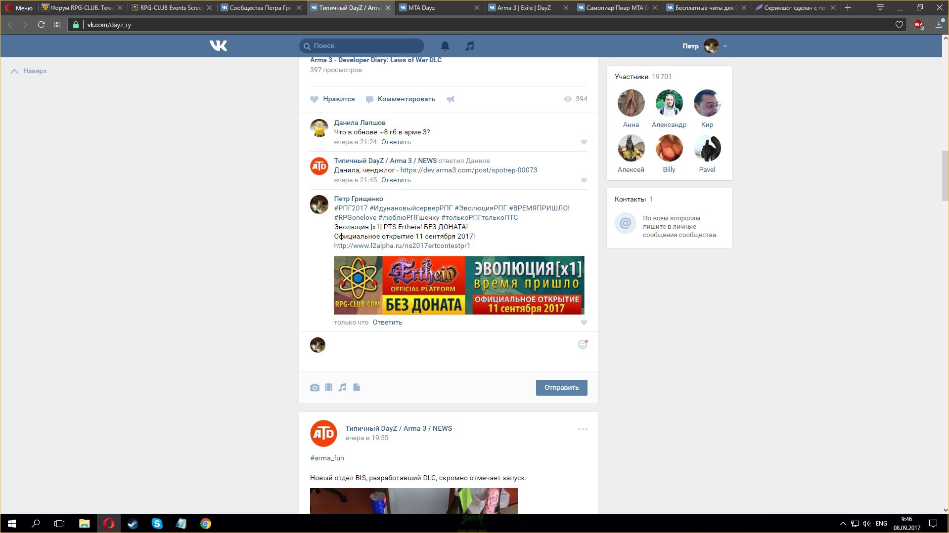Switch the ENG input language
This screenshot has height=533, width=949.
pos(881,524)
